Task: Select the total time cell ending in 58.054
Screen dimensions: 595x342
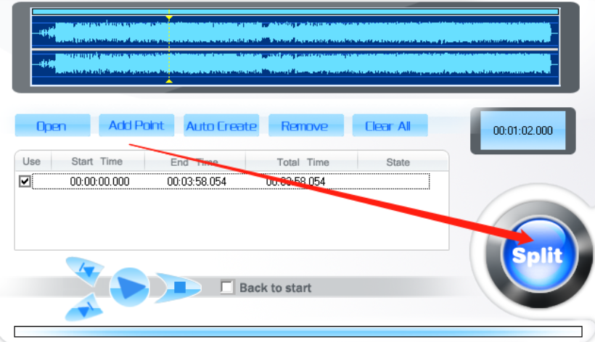Action: click(295, 181)
